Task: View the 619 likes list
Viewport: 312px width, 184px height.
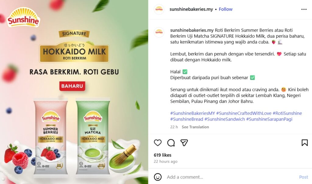Action: click(162, 155)
